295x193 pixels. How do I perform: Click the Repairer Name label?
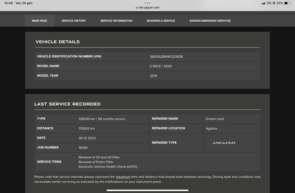tap(165, 118)
